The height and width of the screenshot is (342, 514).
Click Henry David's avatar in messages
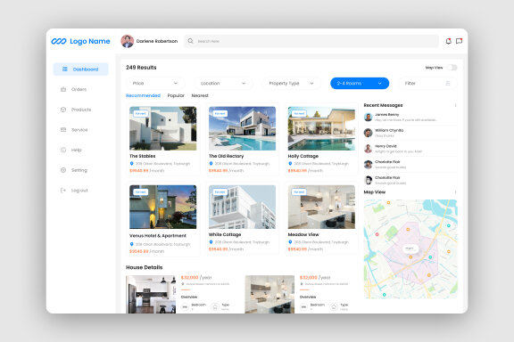369,149
